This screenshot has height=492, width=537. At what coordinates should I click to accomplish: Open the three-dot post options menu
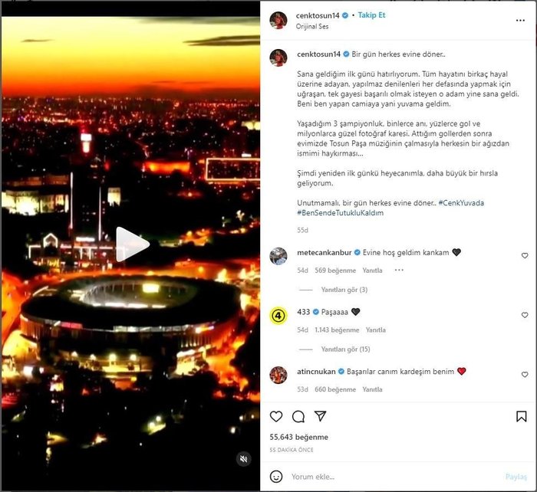click(520, 21)
